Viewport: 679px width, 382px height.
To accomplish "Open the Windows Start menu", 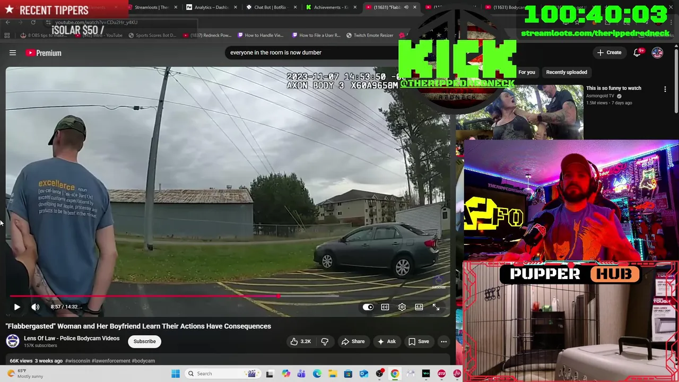I will click(x=176, y=374).
